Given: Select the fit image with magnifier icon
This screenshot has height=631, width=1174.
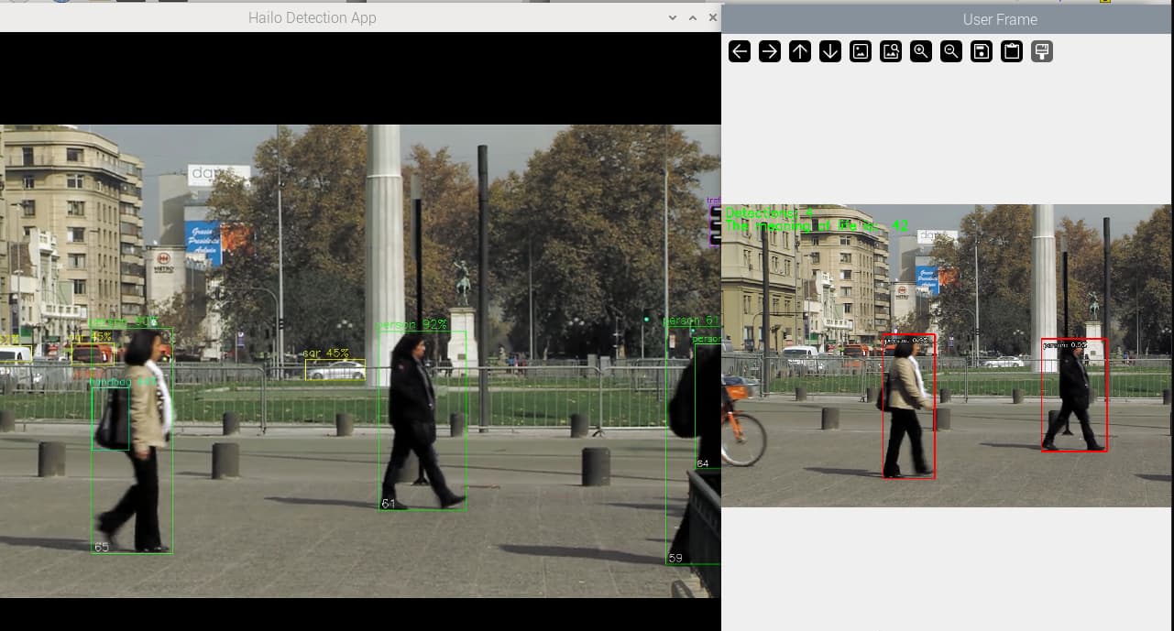Looking at the screenshot, I should click(x=891, y=51).
